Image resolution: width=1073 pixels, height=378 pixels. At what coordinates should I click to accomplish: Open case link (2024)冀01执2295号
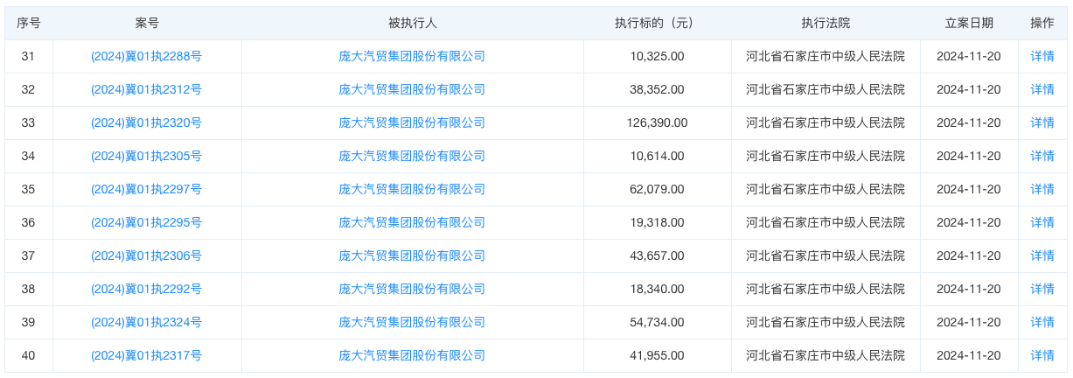pos(147,222)
